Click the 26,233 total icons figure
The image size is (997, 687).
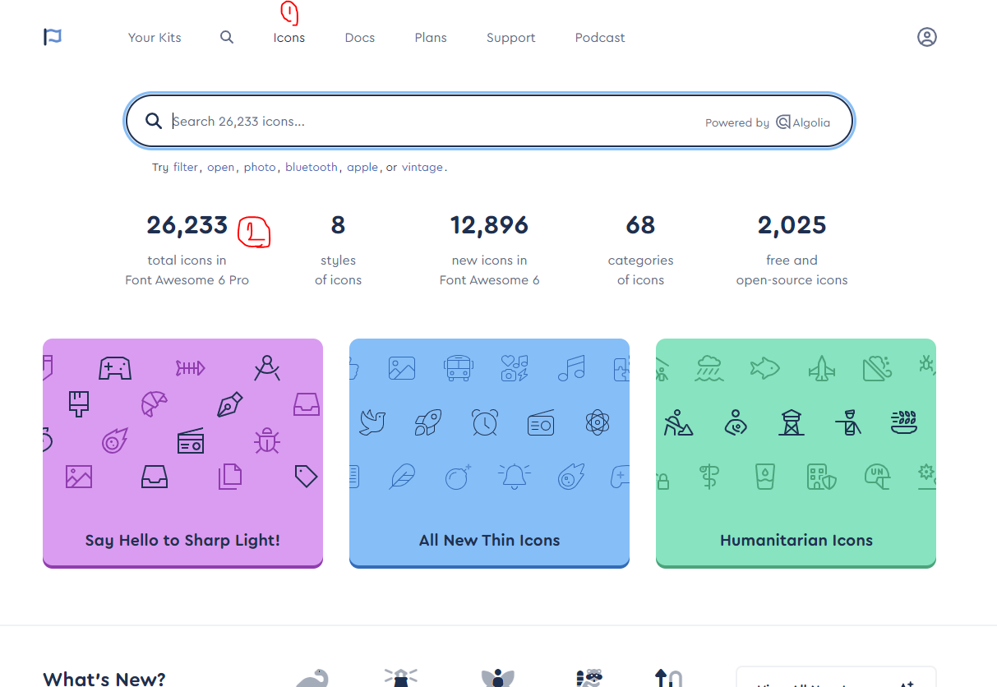(x=187, y=224)
